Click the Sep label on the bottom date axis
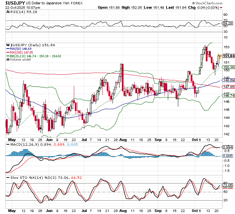 tap(158, 211)
